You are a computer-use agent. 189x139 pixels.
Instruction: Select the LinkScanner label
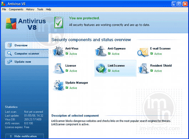tap(116, 66)
